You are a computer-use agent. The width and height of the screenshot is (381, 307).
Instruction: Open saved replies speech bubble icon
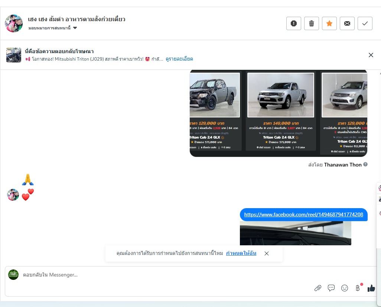pyautogui.click(x=331, y=288)
